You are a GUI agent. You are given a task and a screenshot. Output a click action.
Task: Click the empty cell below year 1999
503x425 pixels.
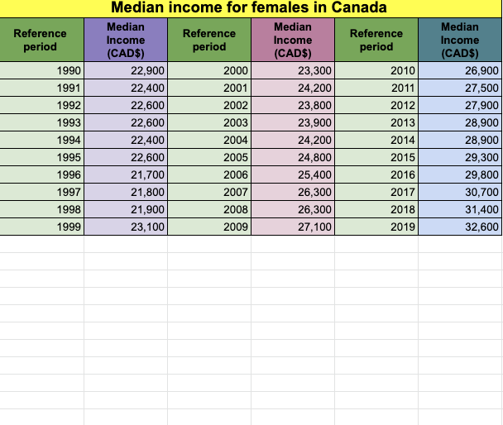pyautogui.click(x=41, y=244)
